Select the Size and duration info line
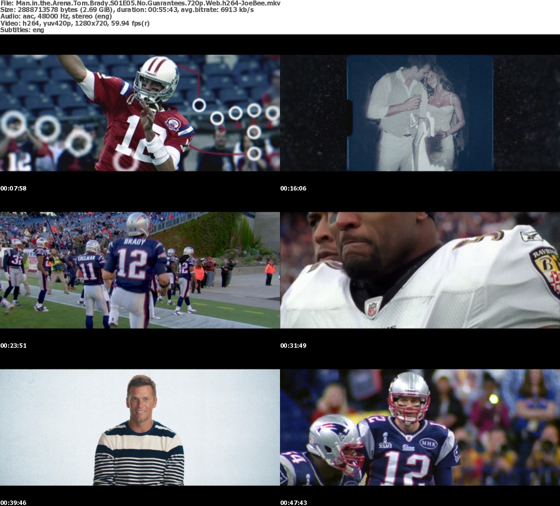560x506 pixels. coord(127,10)
